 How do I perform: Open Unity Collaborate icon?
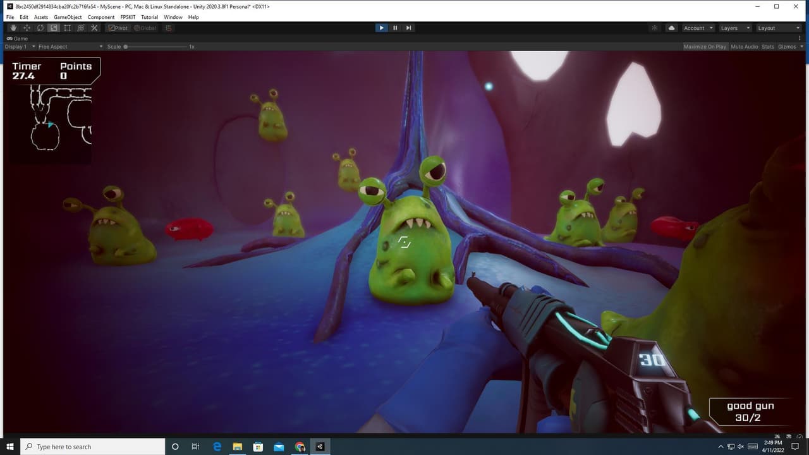click(655, 28)
